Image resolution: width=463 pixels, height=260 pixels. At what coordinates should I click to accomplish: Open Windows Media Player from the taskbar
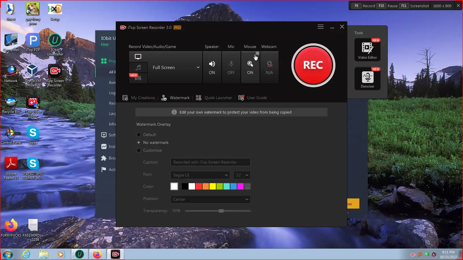pos(61,254)
